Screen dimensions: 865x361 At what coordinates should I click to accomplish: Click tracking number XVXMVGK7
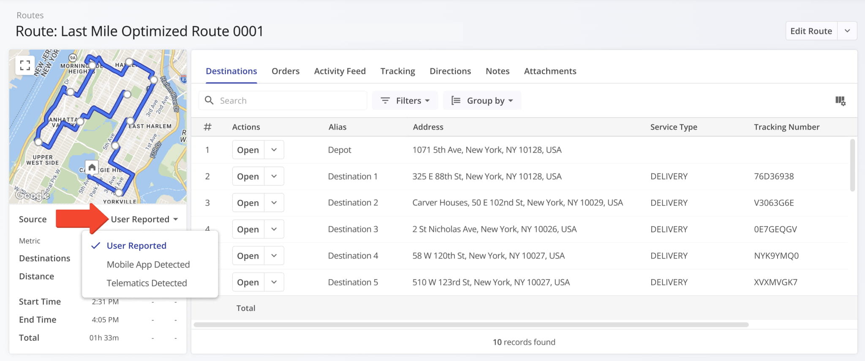tap(775, 282)
